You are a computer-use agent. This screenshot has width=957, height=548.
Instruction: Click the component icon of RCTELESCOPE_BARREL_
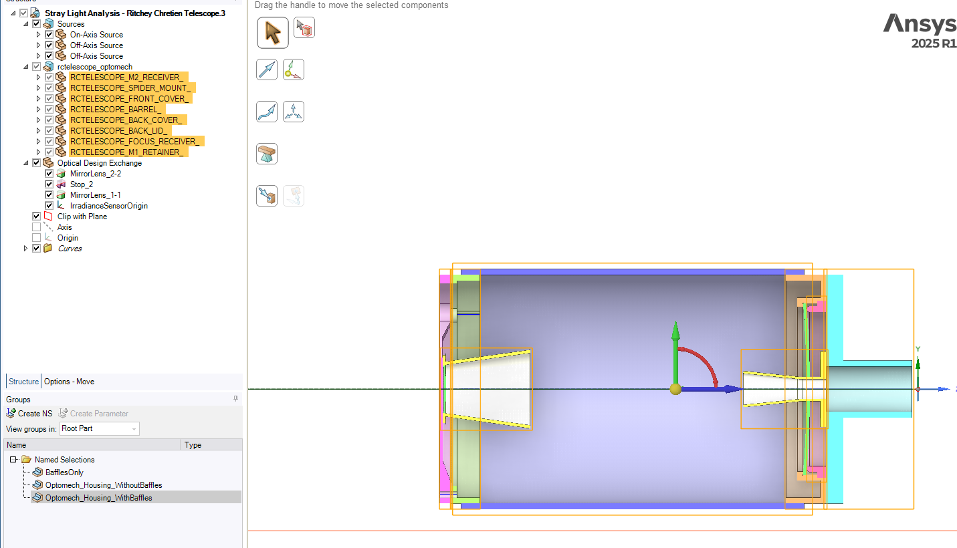coord(61,110)
